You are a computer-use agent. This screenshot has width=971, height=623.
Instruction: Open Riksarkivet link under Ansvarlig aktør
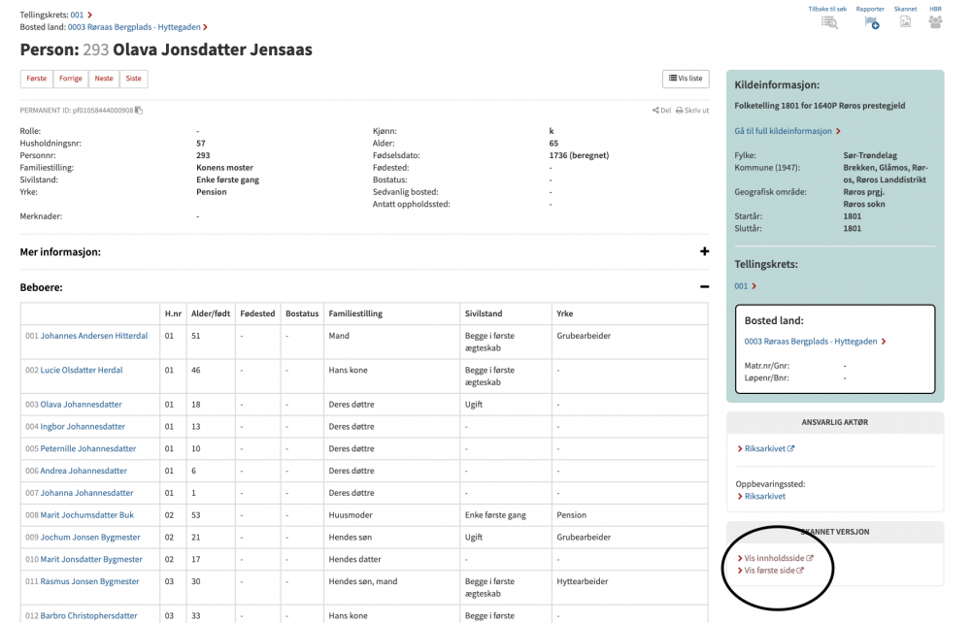point(766,448)
